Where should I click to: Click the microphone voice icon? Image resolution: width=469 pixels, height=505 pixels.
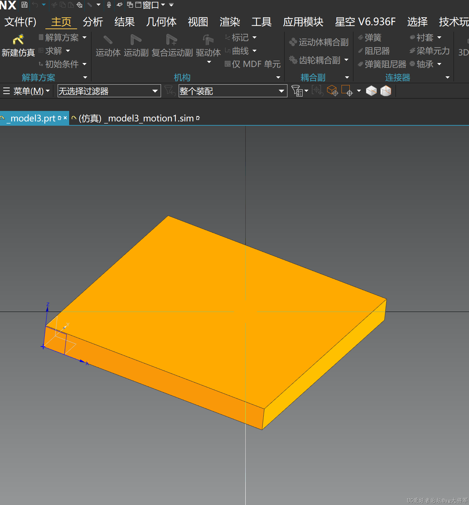pyautogui.click(x=109, y=5)
